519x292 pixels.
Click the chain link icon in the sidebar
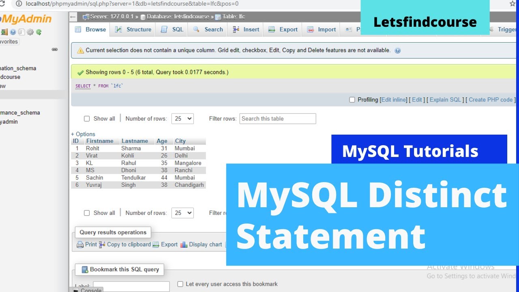55,49
